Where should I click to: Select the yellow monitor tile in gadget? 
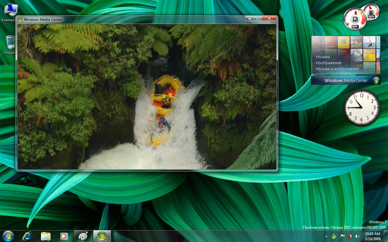tap(344, 42)
